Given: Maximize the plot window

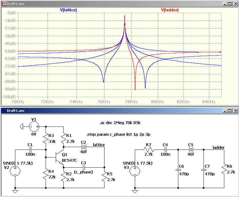Looking at the screenshot, I should (230, 4).
